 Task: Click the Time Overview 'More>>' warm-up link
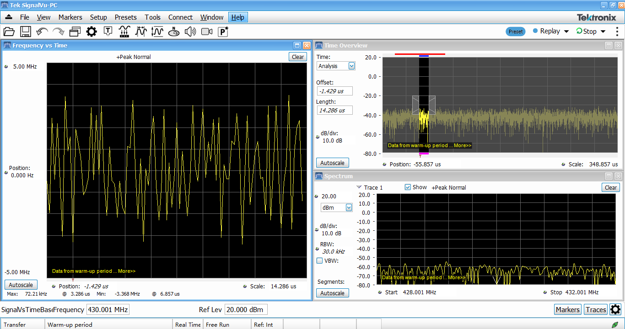[x=462, y=145]
